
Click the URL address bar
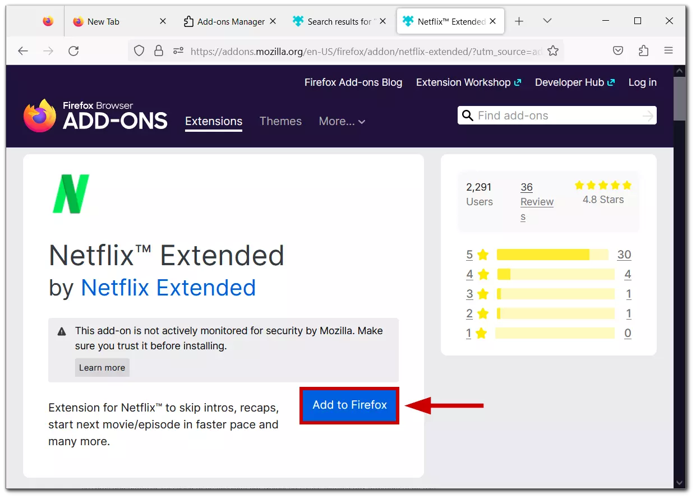point(366,51)
